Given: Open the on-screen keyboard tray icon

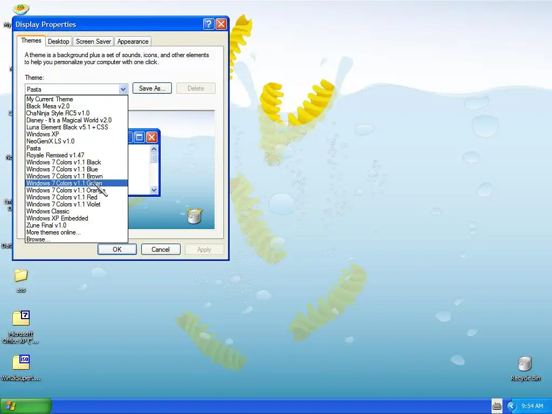Looking at the screenshot, I should click(496, 406).
